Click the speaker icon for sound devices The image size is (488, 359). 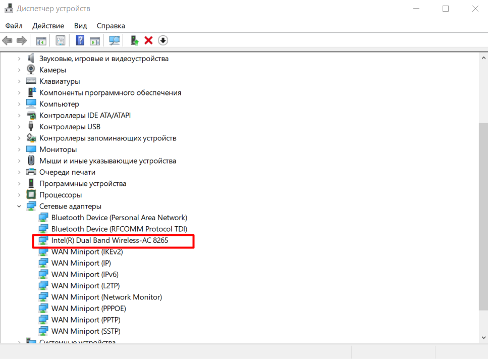point(31,58)
